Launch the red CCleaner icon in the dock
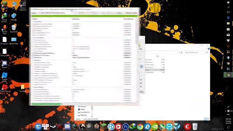 (x=187, y=127)
